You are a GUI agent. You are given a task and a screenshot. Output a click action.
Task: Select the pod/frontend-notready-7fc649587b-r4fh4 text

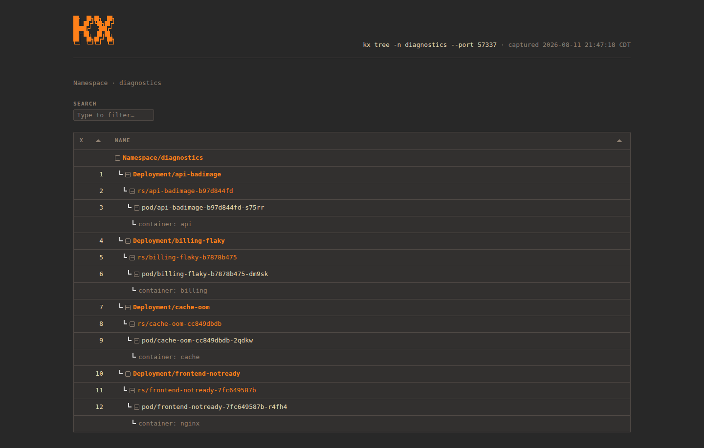pos(215,407)
